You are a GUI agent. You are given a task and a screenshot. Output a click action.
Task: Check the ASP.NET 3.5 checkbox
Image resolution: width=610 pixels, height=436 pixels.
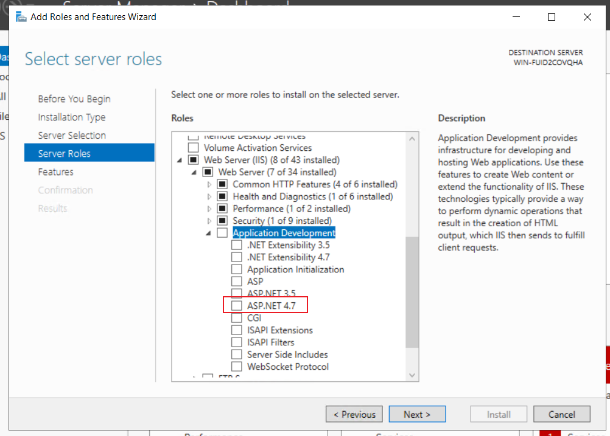pos(237,293)
